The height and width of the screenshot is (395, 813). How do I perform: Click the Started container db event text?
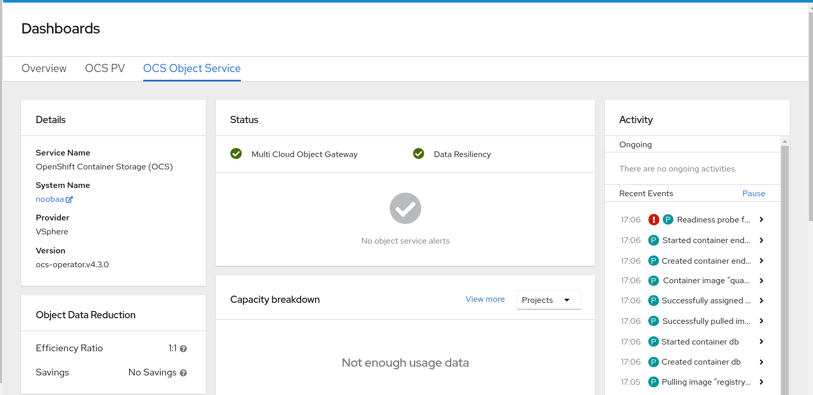[x=700, y=342]
